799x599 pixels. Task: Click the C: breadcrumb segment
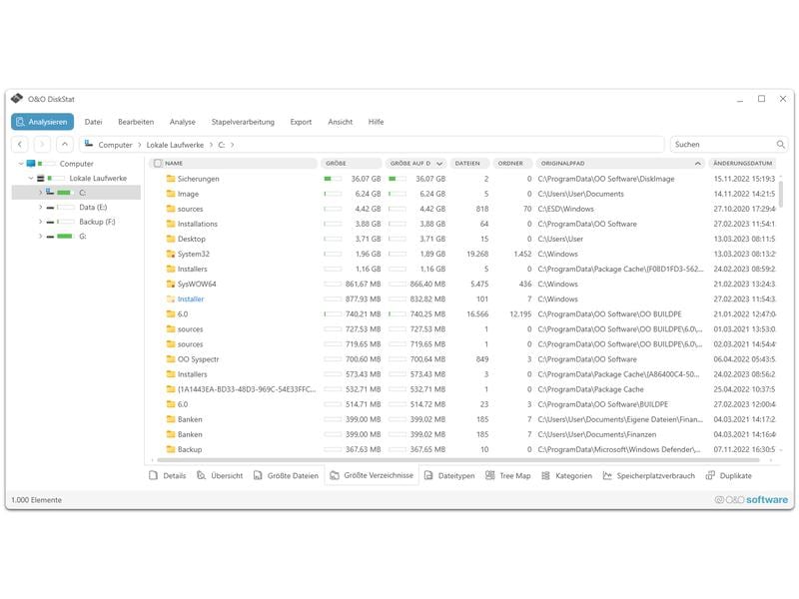click(221, 145)
